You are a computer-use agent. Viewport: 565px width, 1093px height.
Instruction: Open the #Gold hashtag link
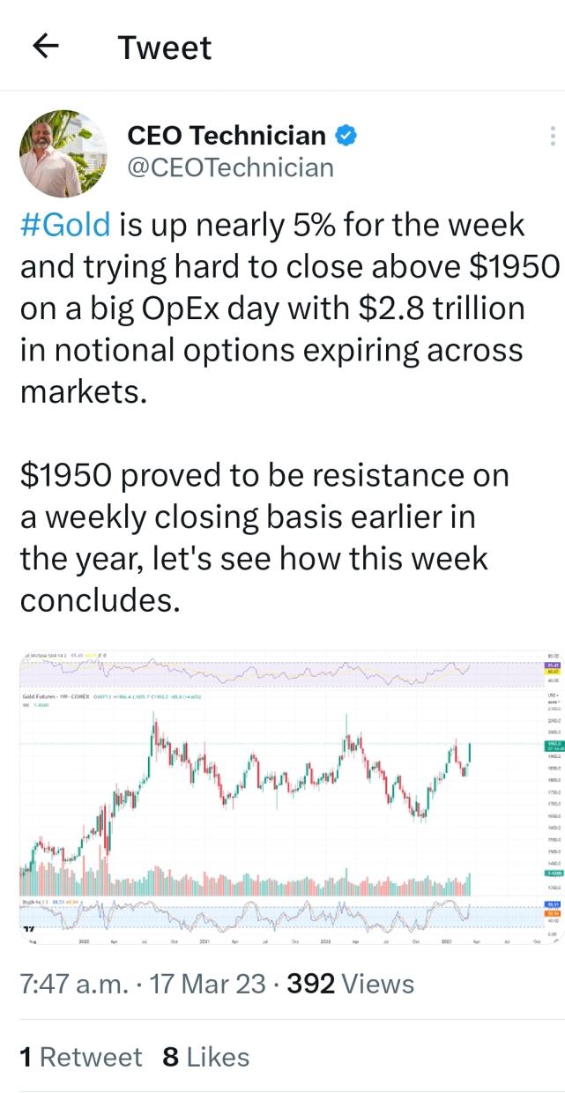pyautogui.click(x=65, y=225)
